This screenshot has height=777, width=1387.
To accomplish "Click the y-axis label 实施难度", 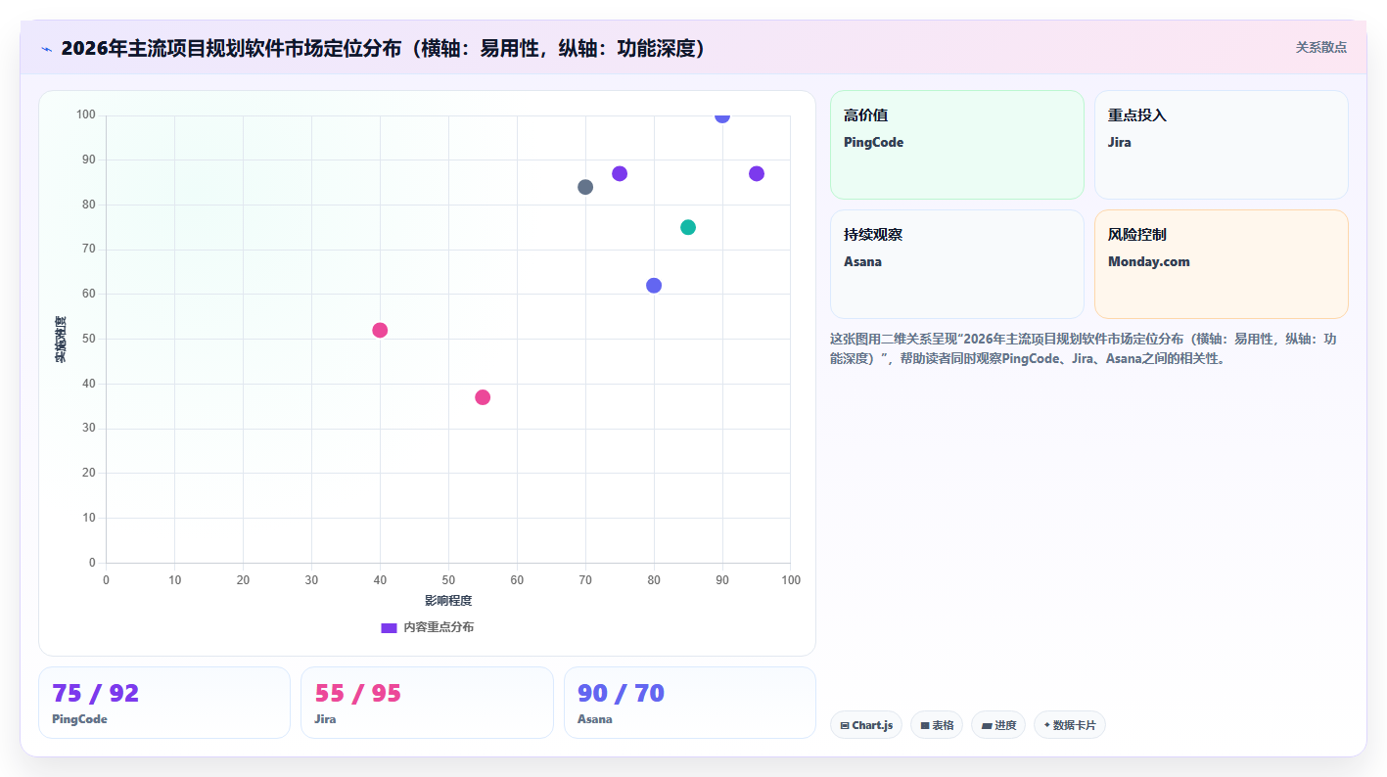I will click(61, 340).
